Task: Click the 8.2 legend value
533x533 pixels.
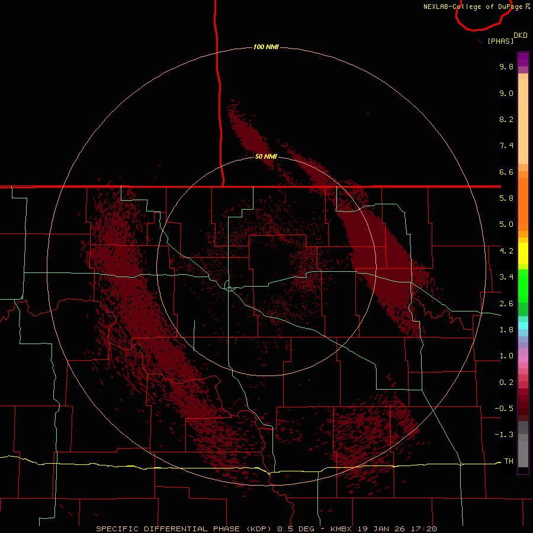Action: click(506, 119)
